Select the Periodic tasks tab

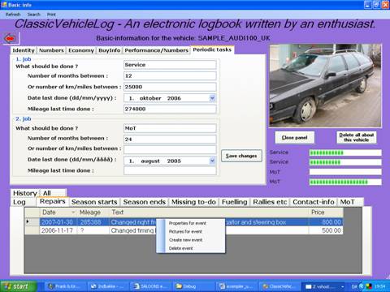(212, 49)
